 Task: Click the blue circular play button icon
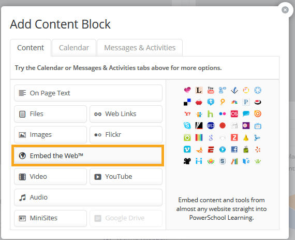[223, 149]
